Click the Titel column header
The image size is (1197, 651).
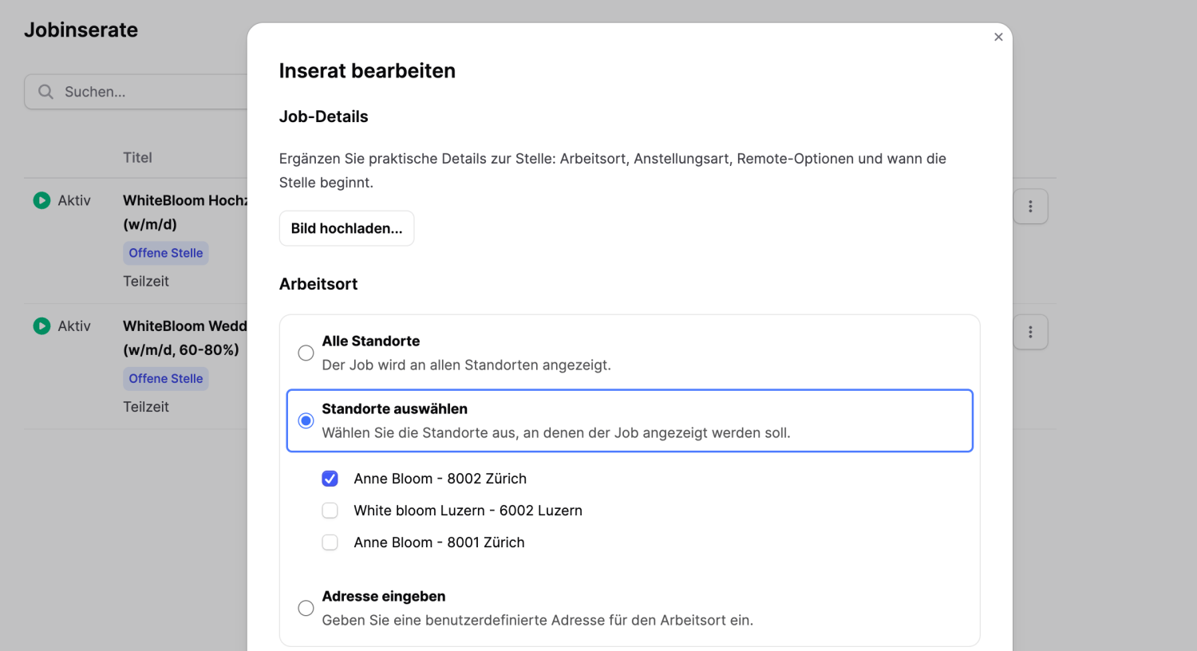137,157
